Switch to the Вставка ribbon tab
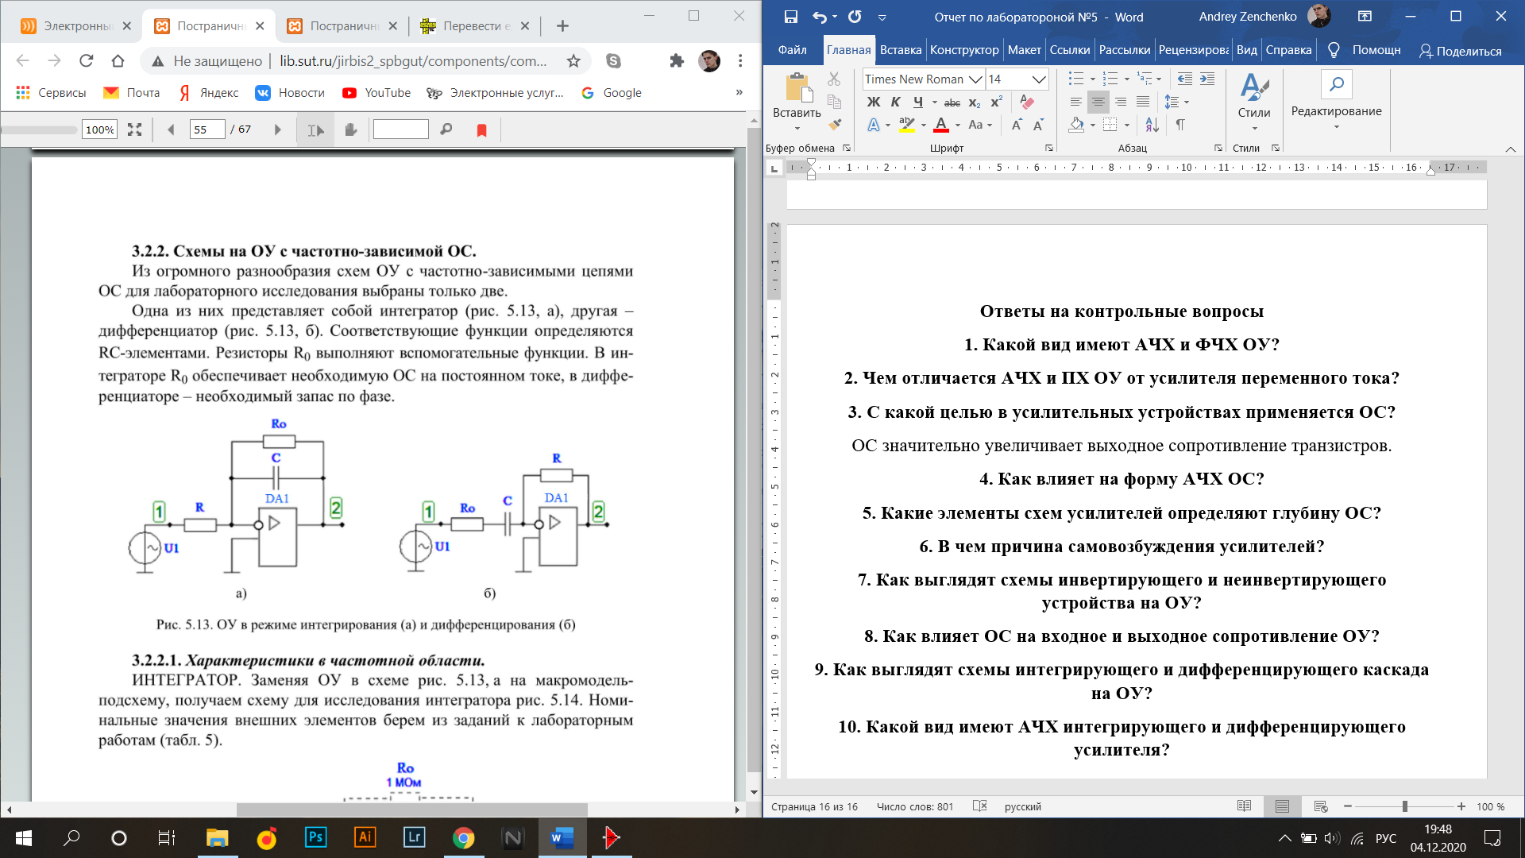The width and height of the screenshot is (1525, 858). [x=901, y=50]
